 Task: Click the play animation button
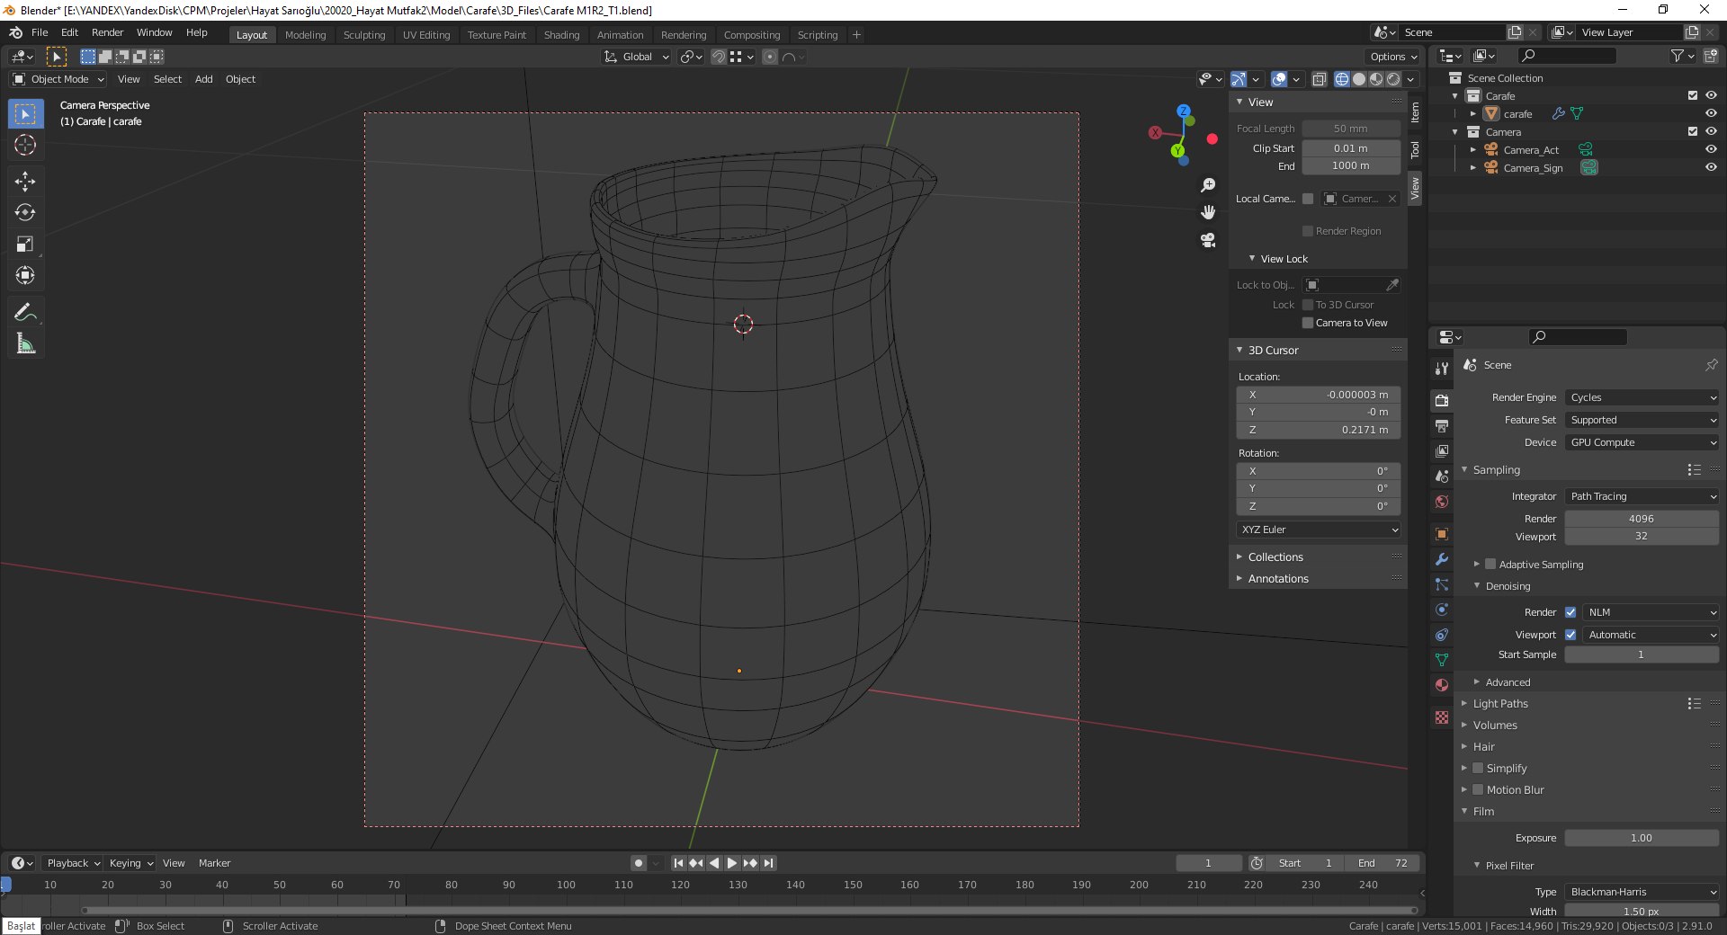tap(732, 863)
